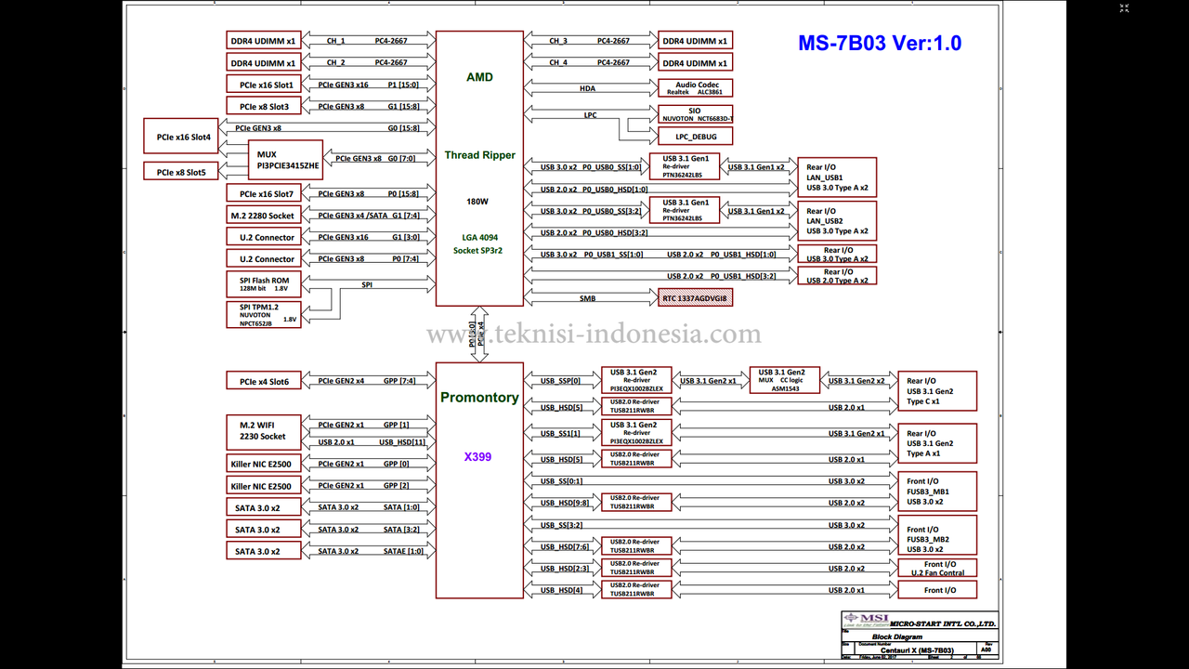Click the DDR4 UDIMM x1 block on CH_3

coord(696,41)
